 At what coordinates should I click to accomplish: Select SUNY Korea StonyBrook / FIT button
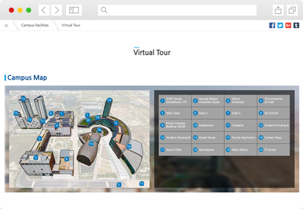click(x=175, y=100)
